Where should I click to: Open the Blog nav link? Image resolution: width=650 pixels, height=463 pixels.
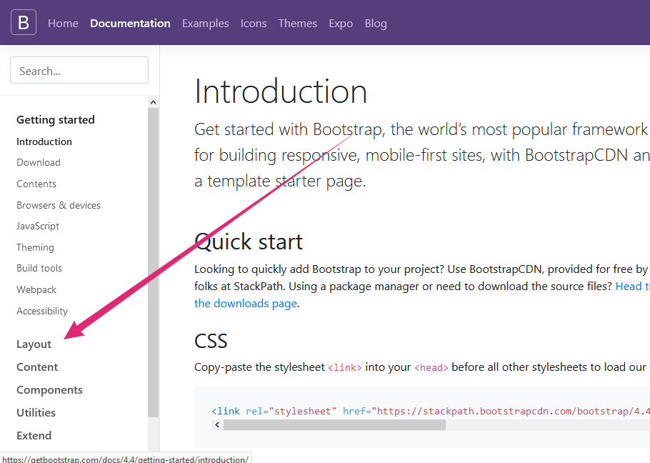tap(376, 23)
